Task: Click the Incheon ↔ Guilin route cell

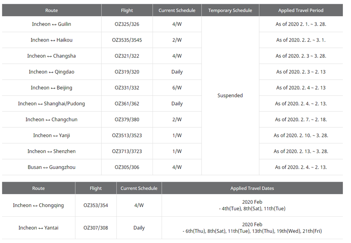Action: point(51,24)
